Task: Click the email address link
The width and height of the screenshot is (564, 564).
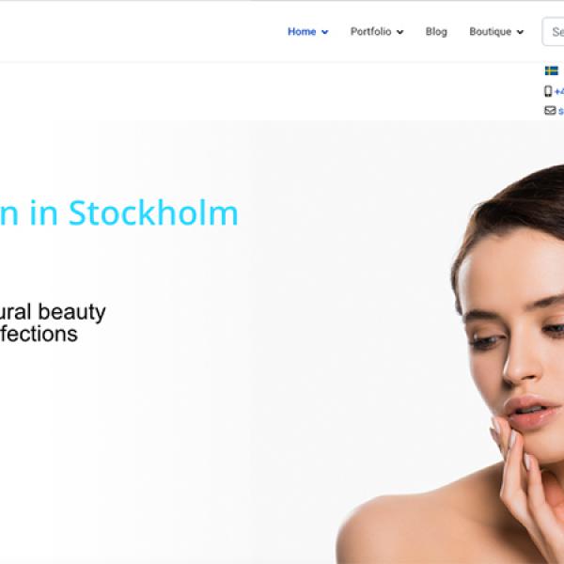Action: (561, 111)
